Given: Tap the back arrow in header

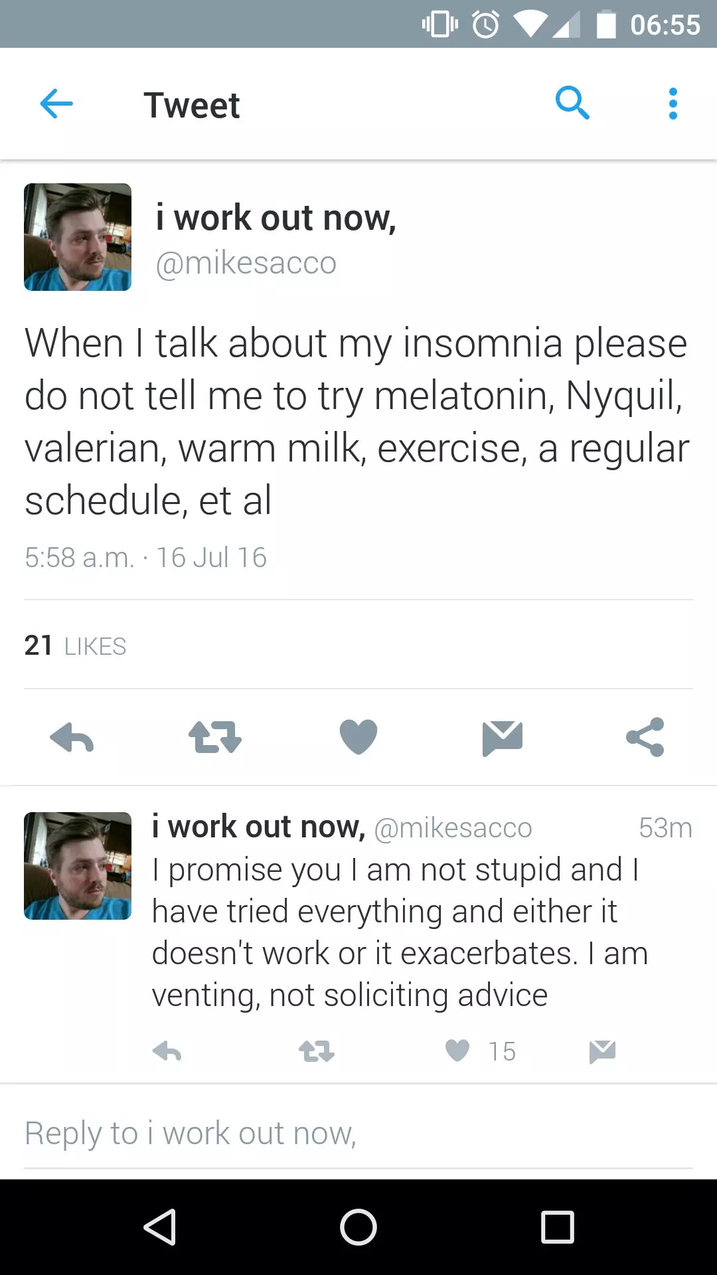Looking at the screenshot, I should [x=56, y=104].
